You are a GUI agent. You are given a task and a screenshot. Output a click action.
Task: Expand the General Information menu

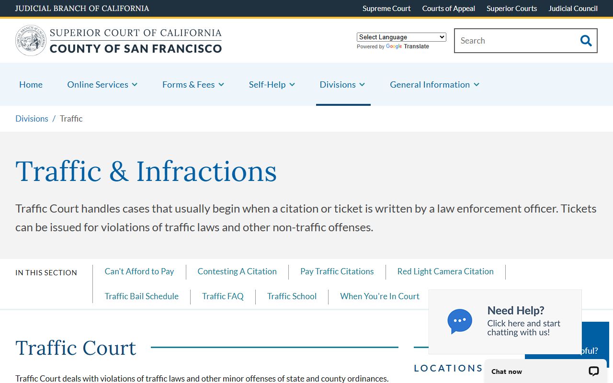[x=435, y=84]
